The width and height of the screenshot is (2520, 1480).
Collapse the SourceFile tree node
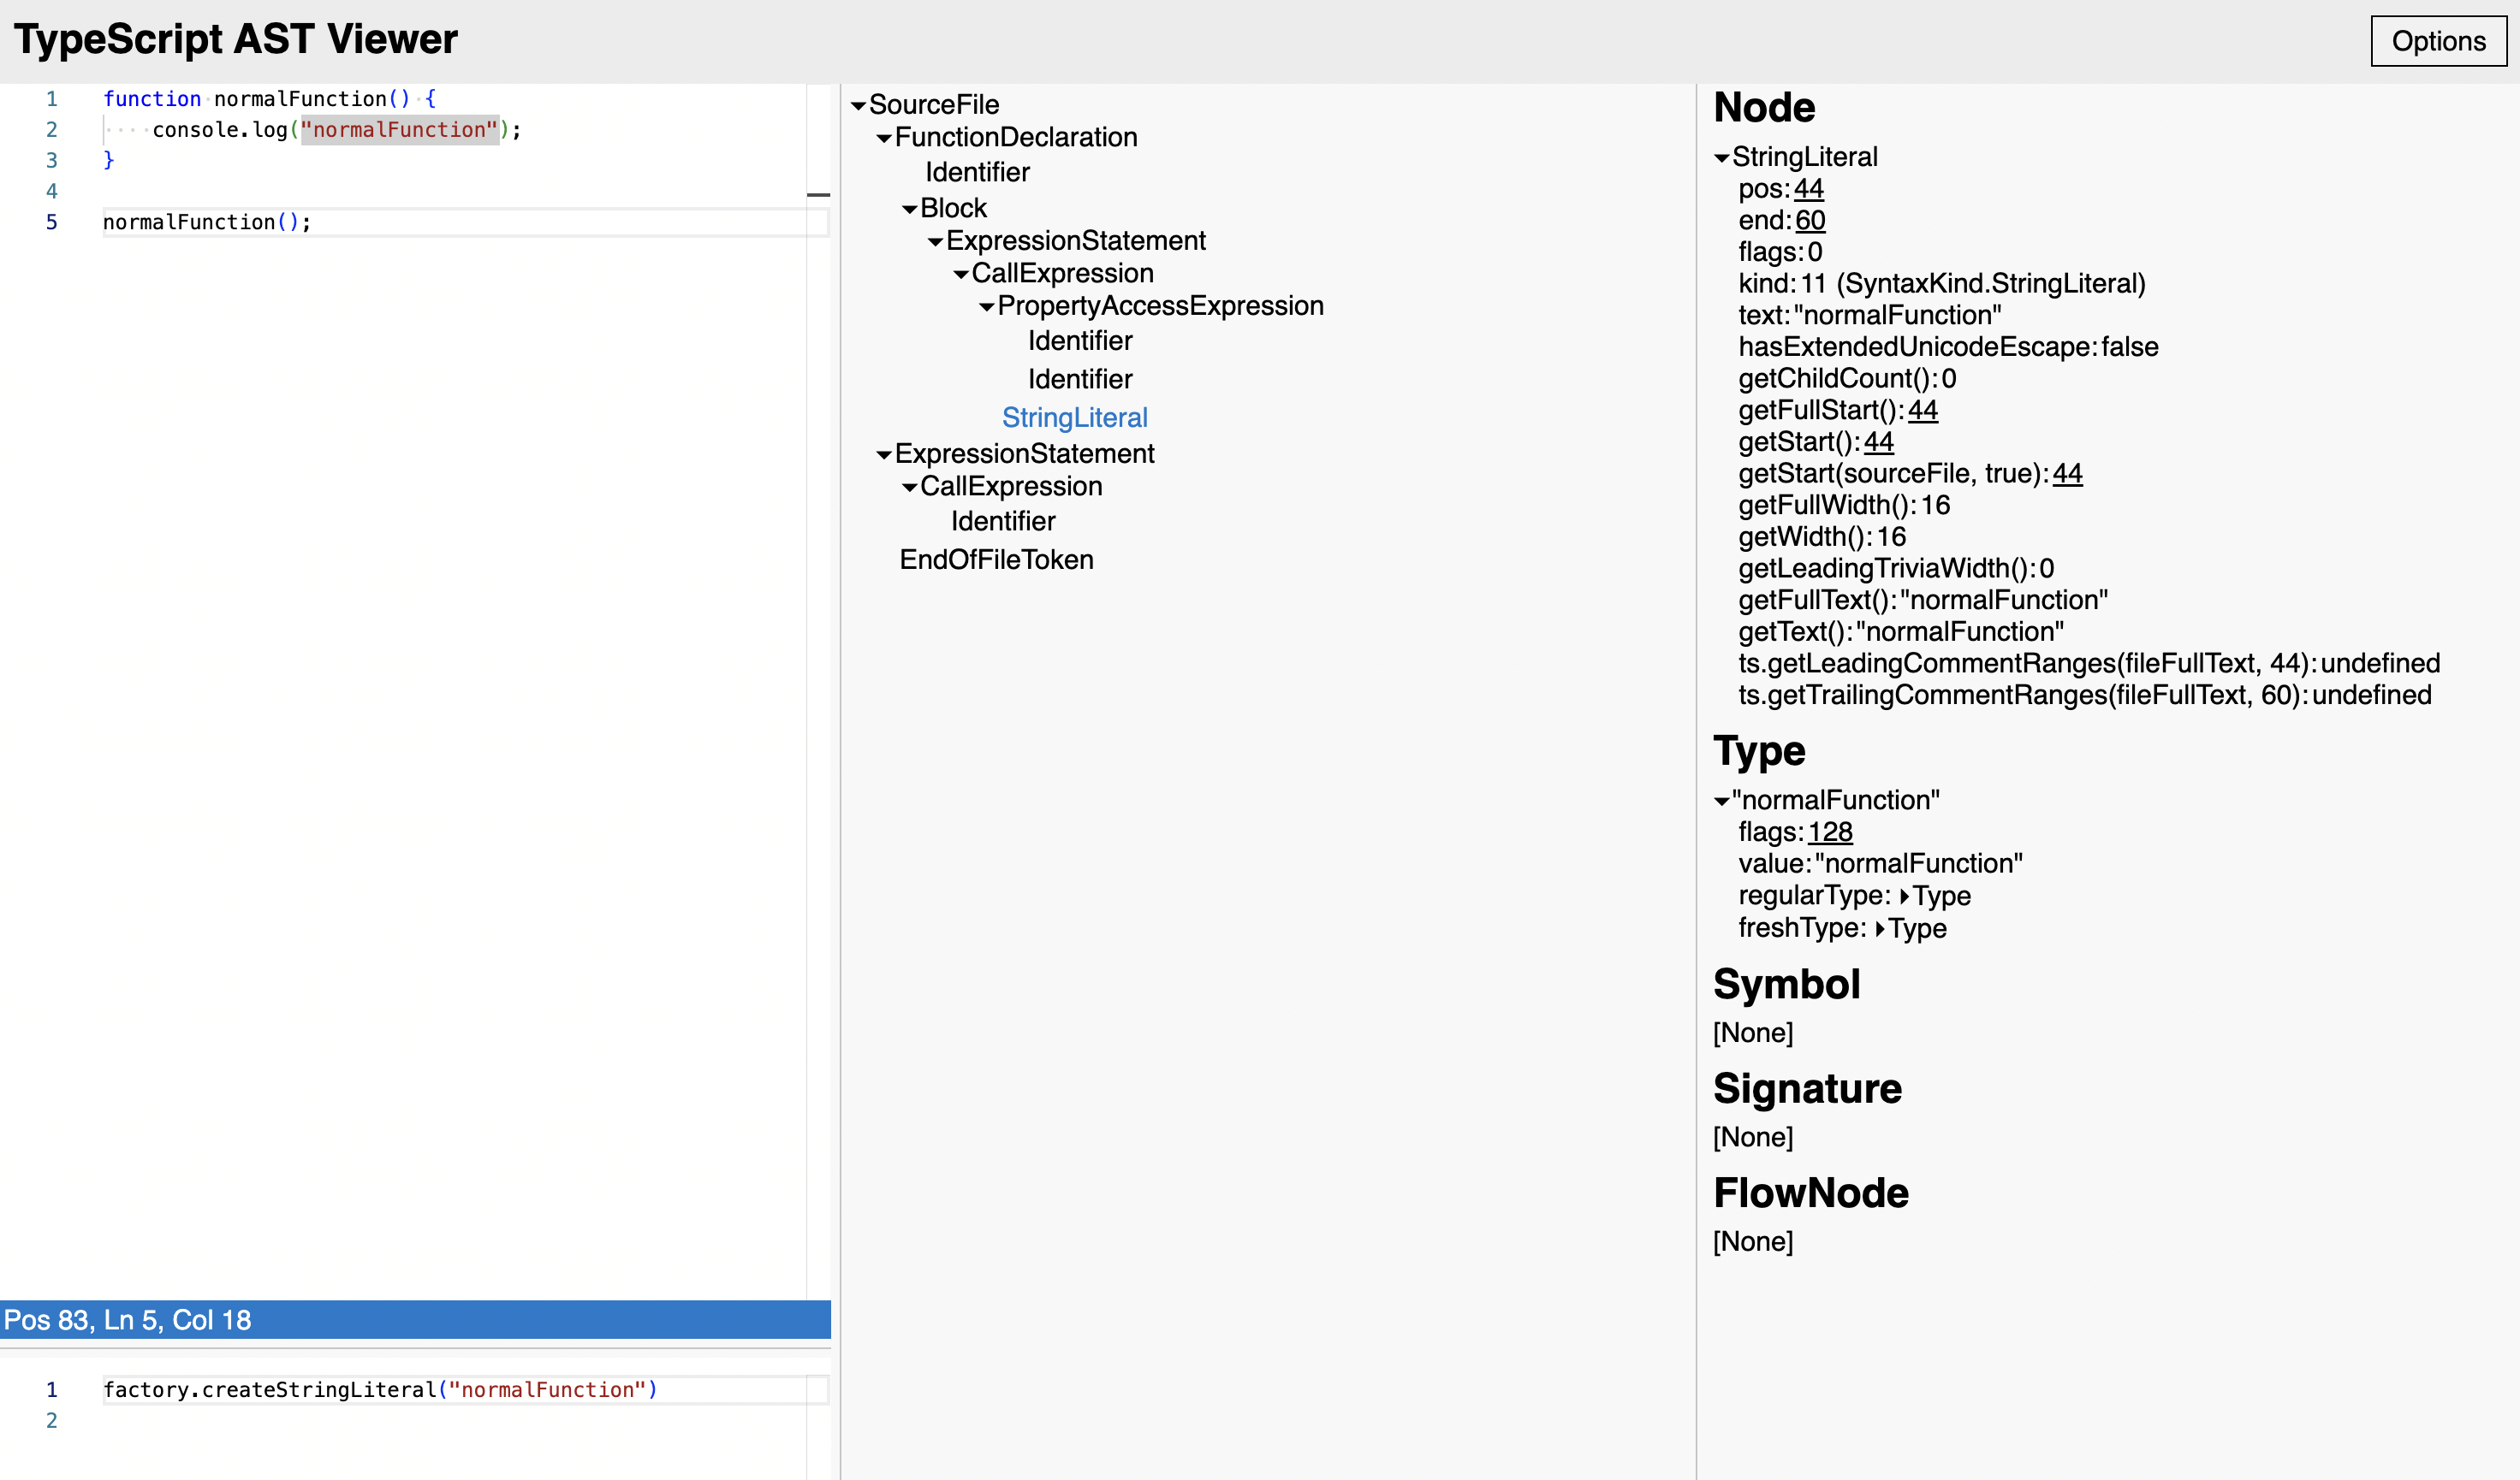point(858,106)
